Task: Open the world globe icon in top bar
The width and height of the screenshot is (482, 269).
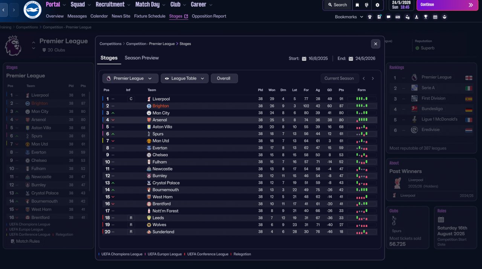Action: point(367,5)
